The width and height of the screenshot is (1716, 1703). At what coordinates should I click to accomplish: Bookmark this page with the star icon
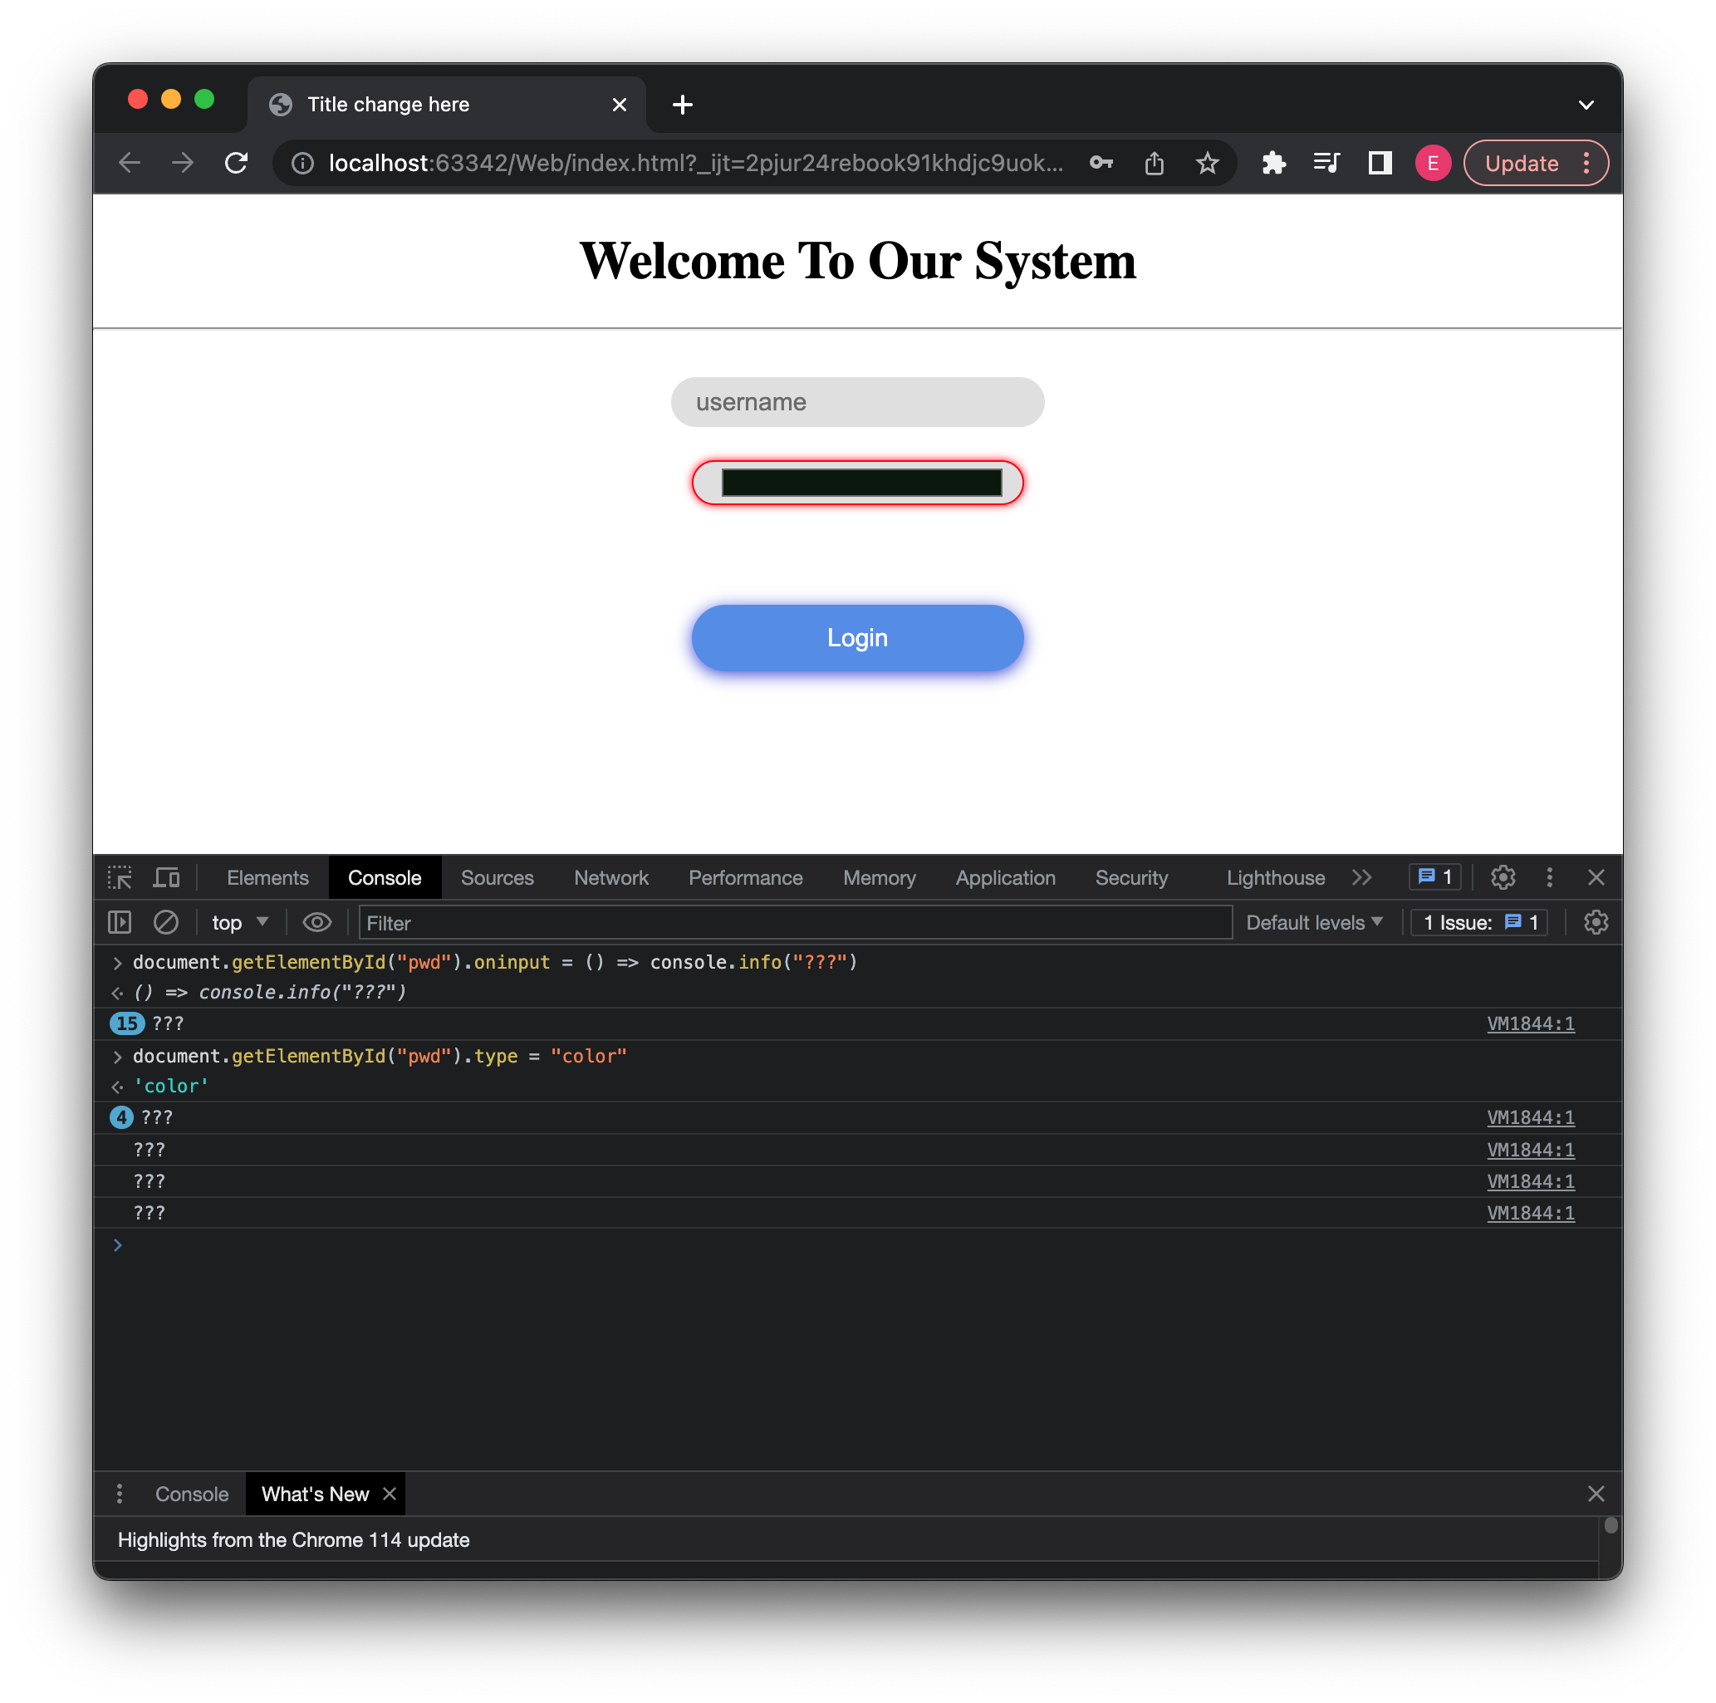click(1207, 163)
